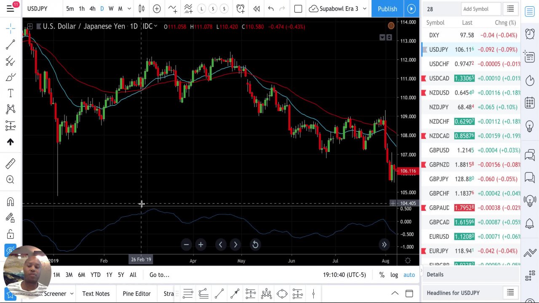Viewport: 539px width, 303px height.
Task: Click the Publish button
Action: coord(387,8)
